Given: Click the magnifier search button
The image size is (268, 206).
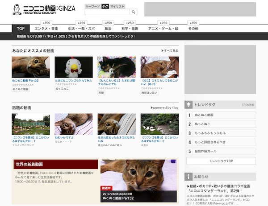Looking at the screenshot, I should tap(133, 12).
